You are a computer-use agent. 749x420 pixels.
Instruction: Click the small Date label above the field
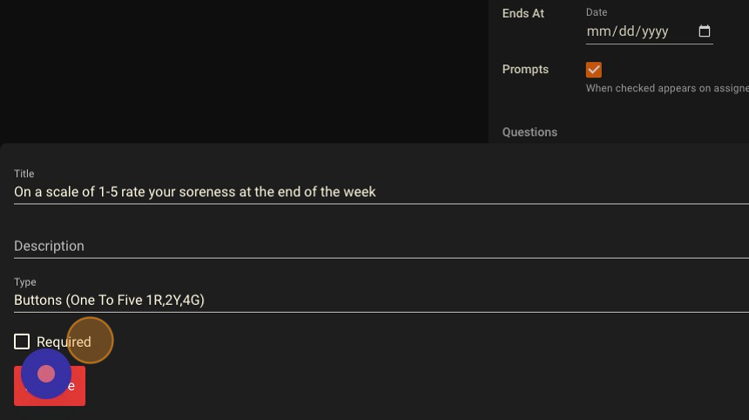597,12
